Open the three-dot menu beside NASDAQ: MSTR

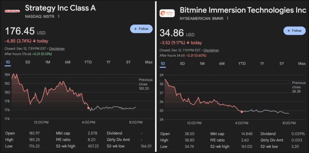pos(59,16)
